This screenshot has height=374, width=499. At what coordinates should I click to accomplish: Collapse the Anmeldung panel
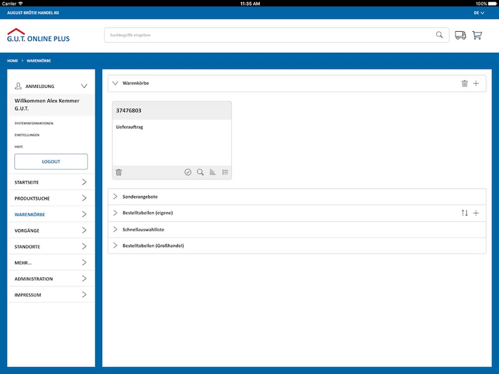84,86
